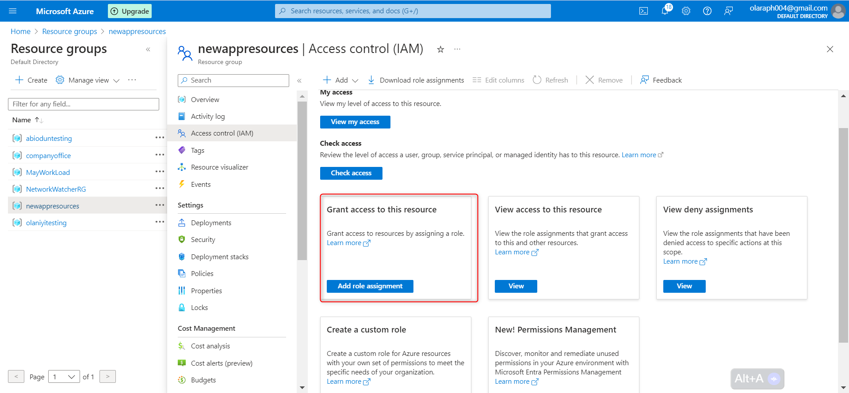Open Cloud Shell from the top bar
Screen dimensions: 849x393
[644, 11]
